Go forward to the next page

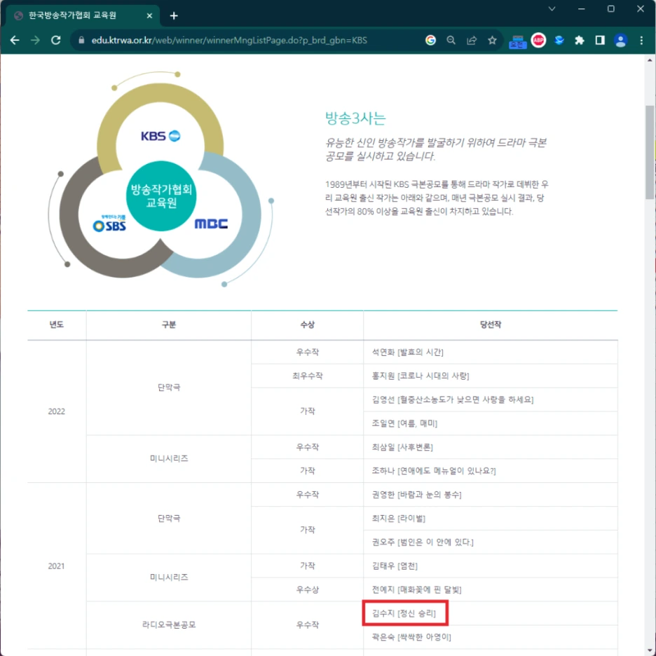coord(35,40)
